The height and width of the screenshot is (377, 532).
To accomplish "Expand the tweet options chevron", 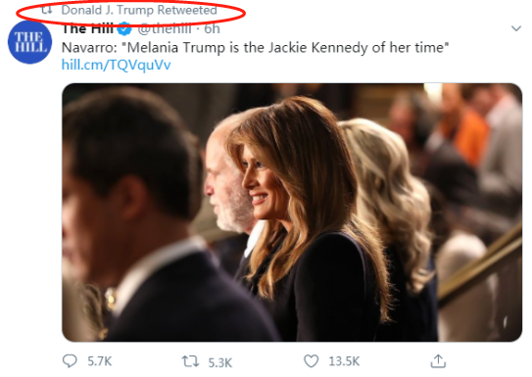I will coord(516,28).
